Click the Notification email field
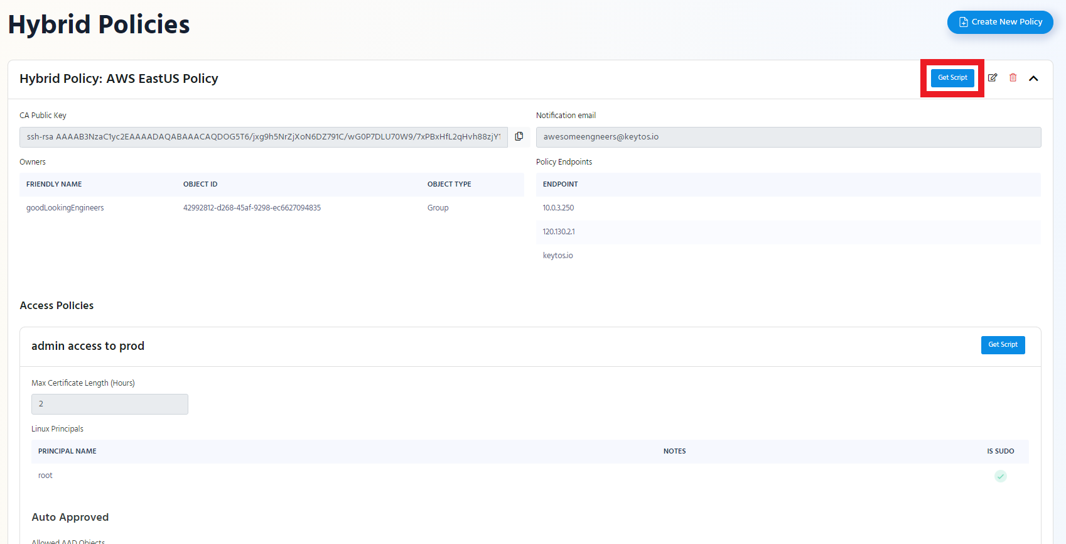This screenshot has width=1066, height=544. [788, 137]
